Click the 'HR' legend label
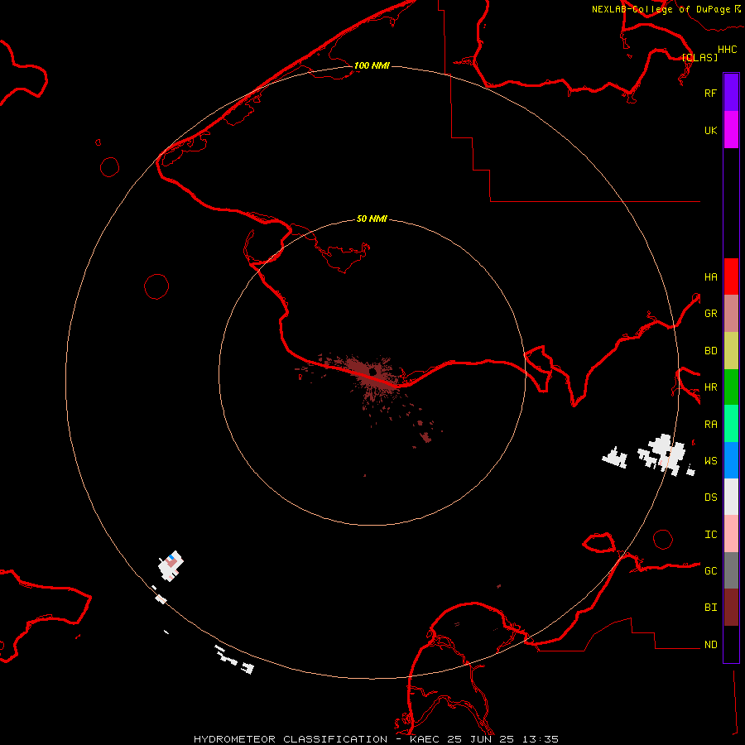The image size is (745, 745). [710, 387]
